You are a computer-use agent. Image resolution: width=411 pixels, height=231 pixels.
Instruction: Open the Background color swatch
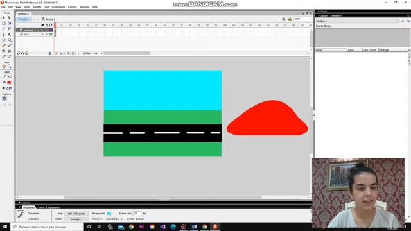tap(109, 214)
